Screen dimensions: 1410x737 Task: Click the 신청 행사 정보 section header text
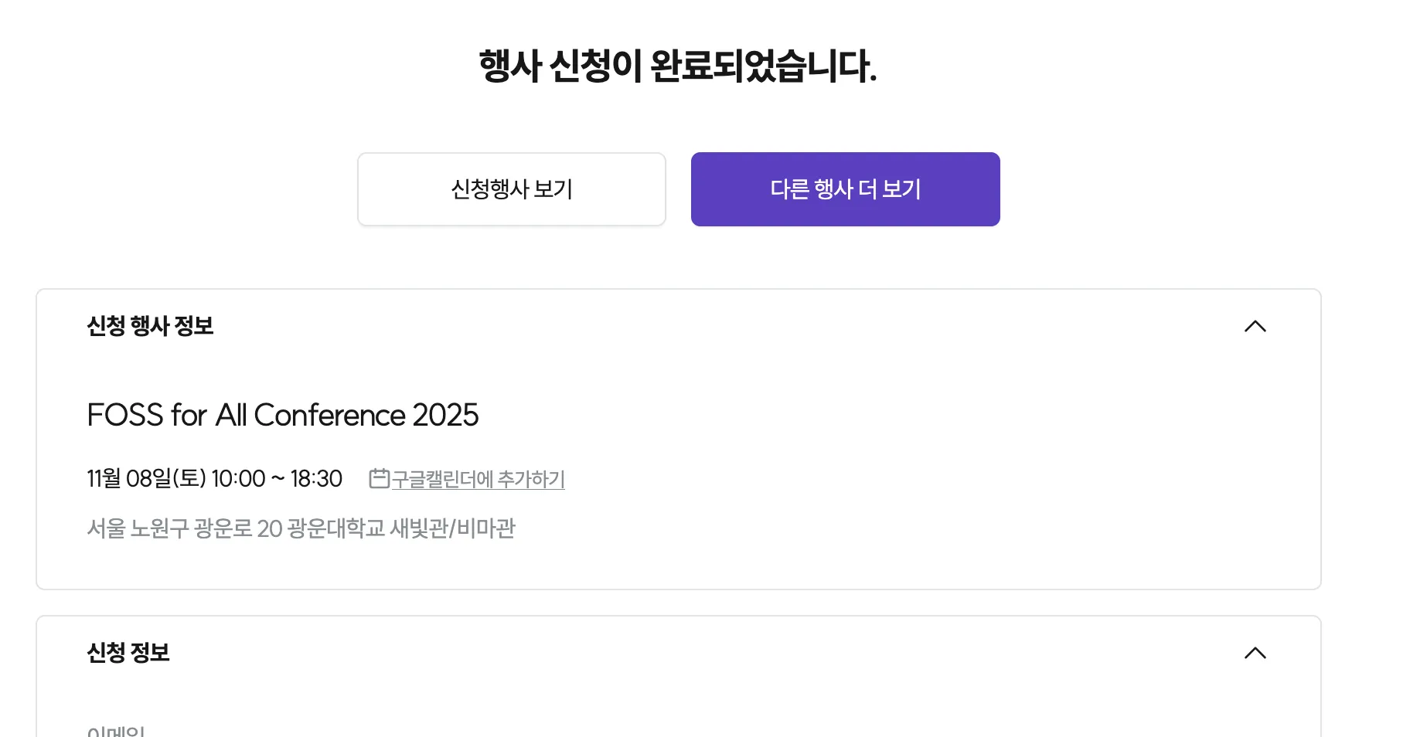point(150,326)
